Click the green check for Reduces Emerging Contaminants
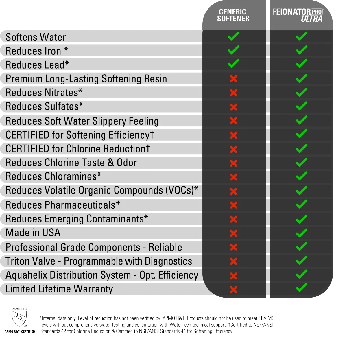Viewport: 347px width, 350px height. point(302,219)
